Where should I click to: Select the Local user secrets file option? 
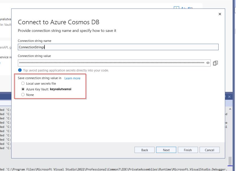[x=23, y=83]
